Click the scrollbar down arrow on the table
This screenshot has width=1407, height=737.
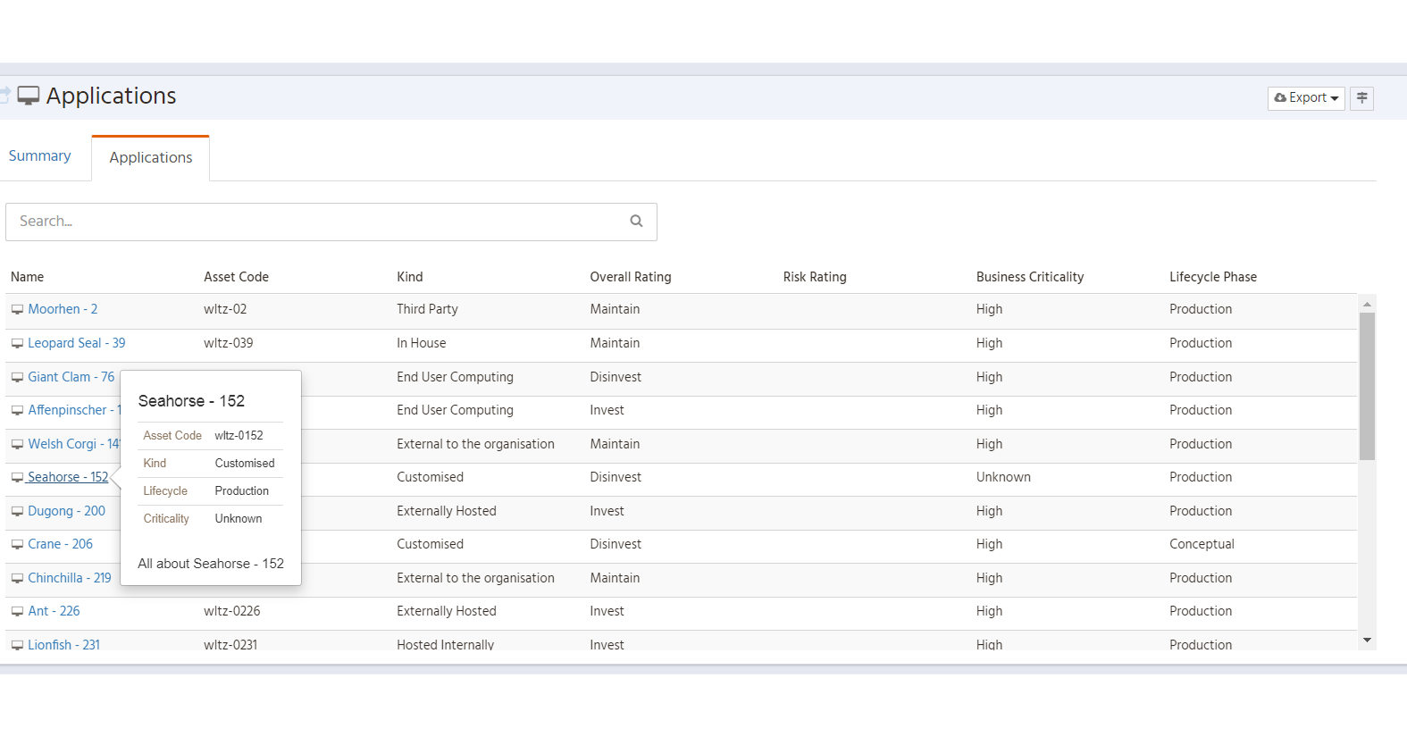point(1367,641)
